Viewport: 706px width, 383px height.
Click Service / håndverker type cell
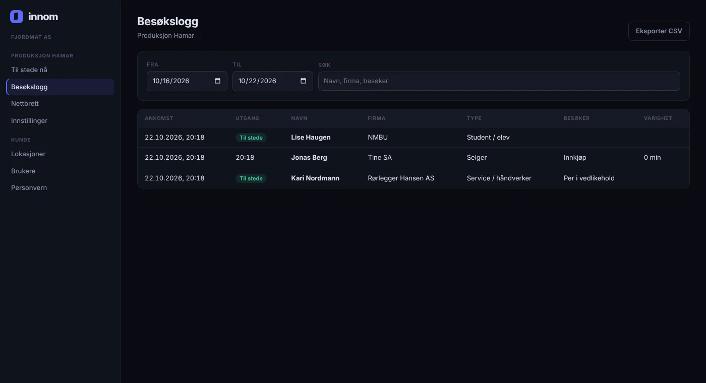click(499, 178)
